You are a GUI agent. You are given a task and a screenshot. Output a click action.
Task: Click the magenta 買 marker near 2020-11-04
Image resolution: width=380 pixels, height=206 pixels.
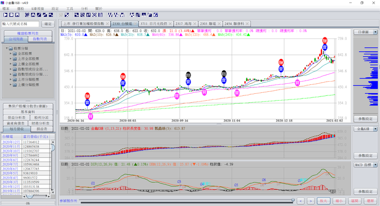tap(237, 93)
